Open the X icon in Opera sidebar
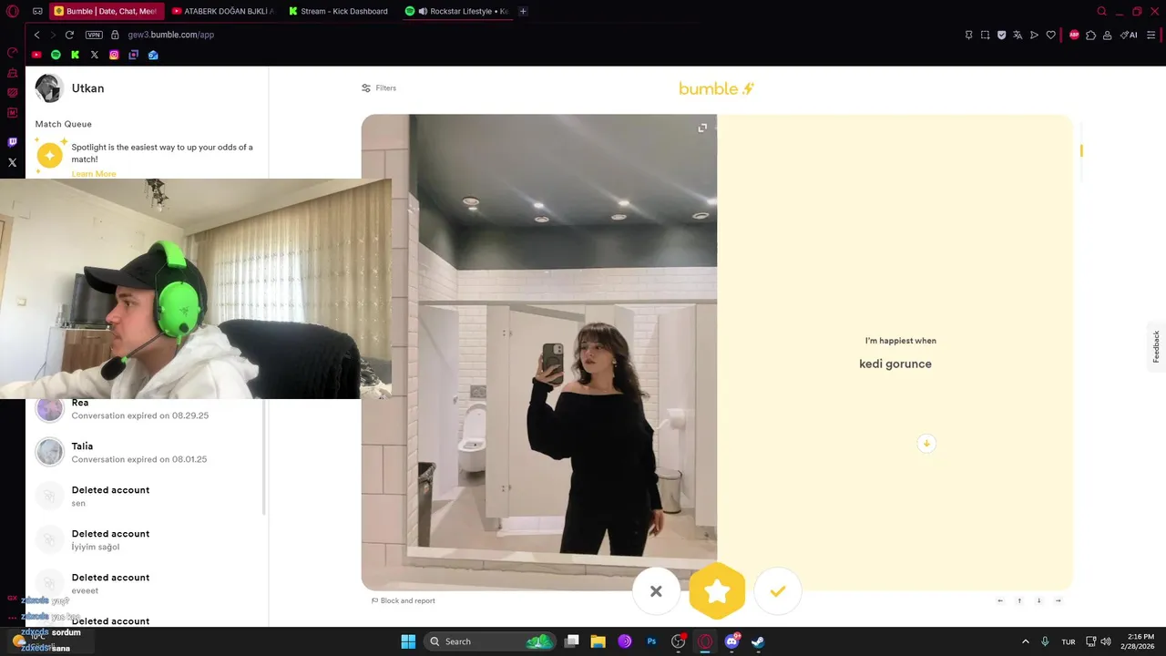1166x656 pixels. click(12, 163)
